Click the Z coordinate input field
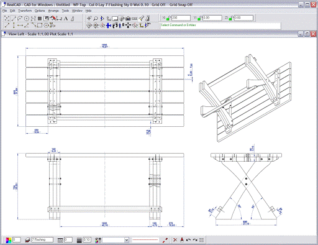 [243, 18]
